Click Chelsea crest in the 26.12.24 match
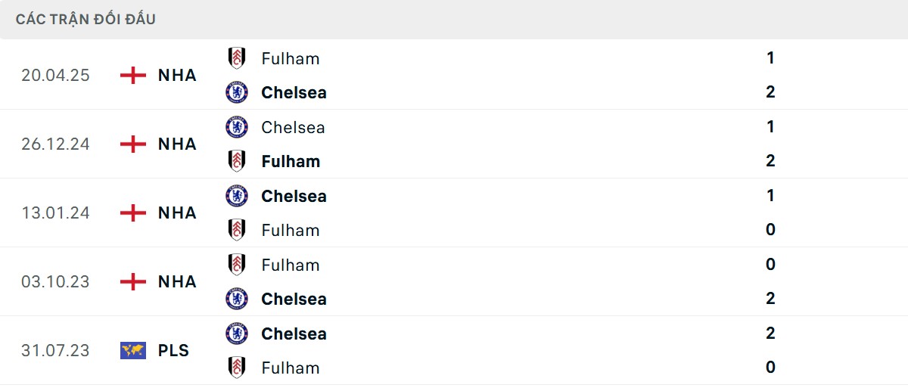The image size is (908, 391). (236, 127)
